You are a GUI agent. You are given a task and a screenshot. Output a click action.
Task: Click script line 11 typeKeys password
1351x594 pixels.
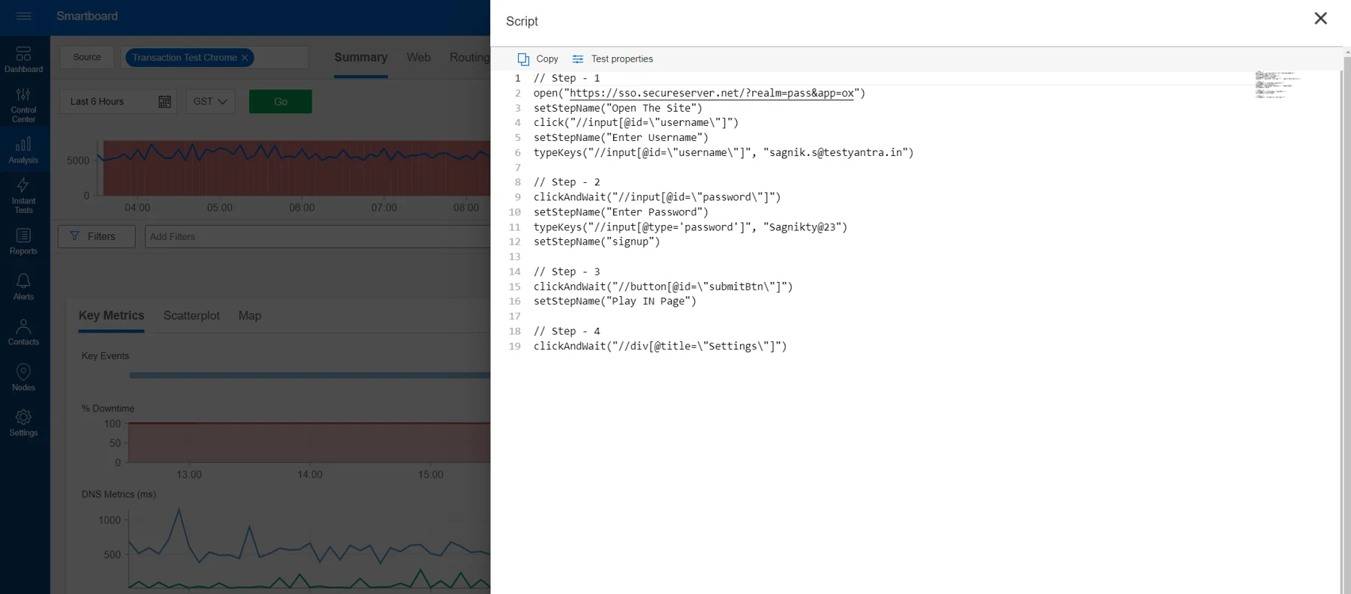tap(691, 226)
